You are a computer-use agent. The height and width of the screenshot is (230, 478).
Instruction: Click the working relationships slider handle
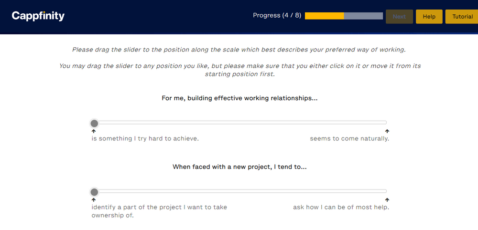pyautogui.click(x=94, y=123)
